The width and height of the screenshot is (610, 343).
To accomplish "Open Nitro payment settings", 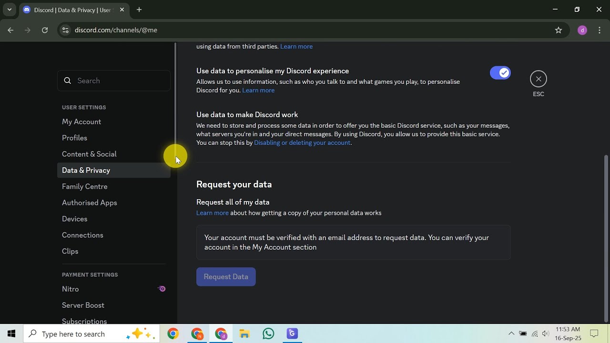I will click(x=114, y=289).
